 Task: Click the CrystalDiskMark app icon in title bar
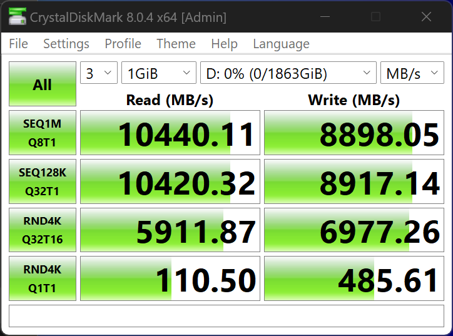pos(17,16)
